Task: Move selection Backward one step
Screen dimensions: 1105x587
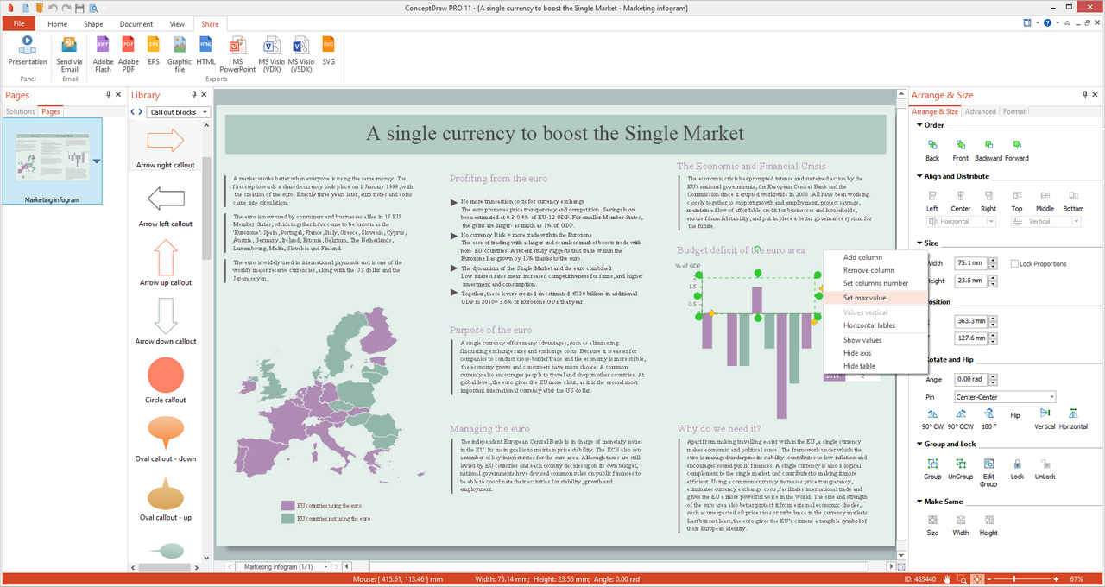Action: 988,150
